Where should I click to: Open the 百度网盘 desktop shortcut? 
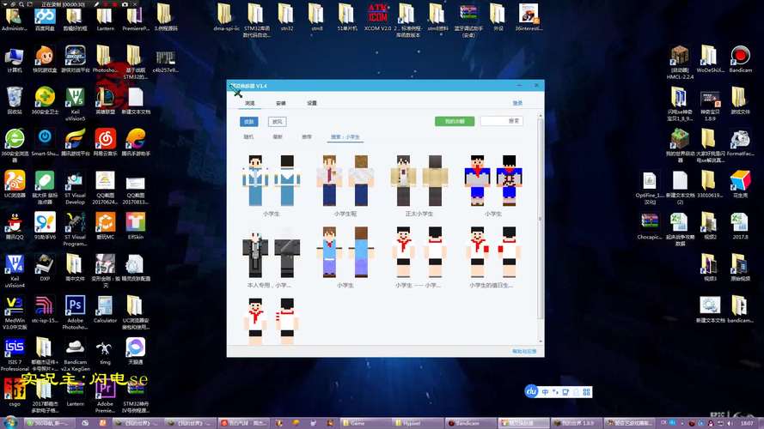click(45, 19)
